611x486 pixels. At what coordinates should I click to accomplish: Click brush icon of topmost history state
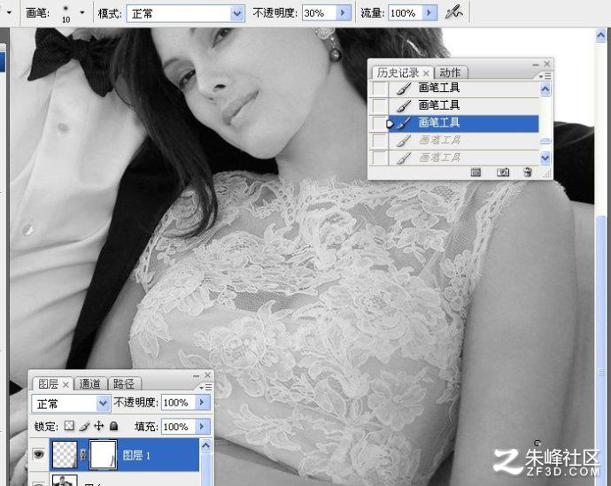pyautogui.click(x=404, y=89)
